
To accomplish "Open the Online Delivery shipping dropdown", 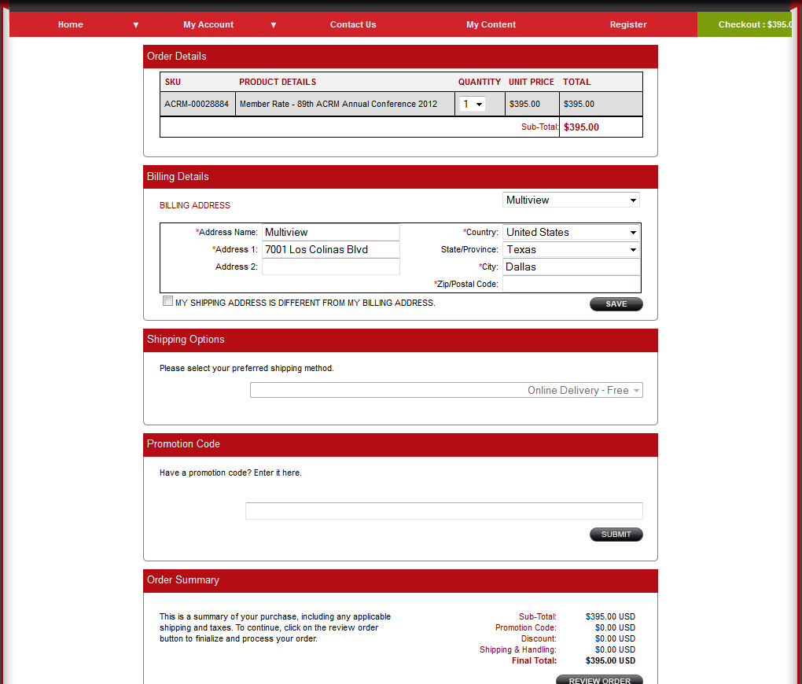I will tap(446, 390).
